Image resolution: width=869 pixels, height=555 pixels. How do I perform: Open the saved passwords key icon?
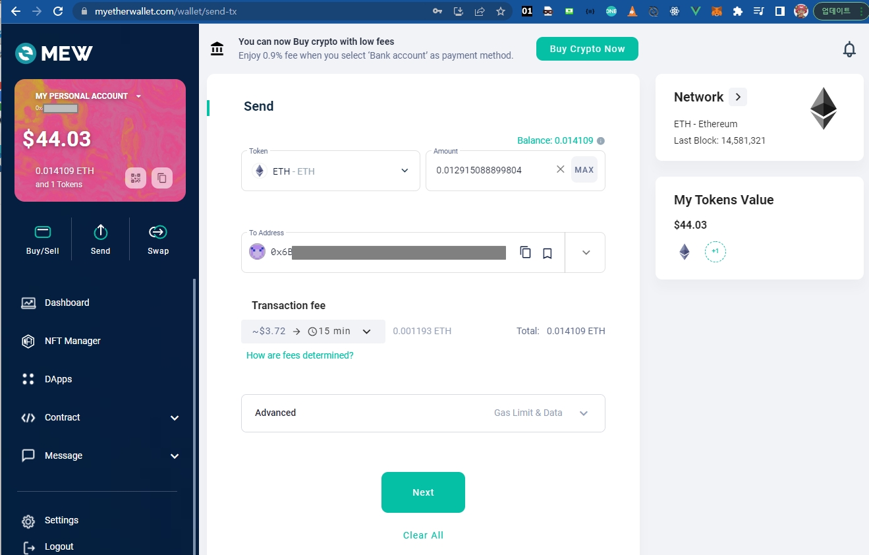click(x=437, y=11)
